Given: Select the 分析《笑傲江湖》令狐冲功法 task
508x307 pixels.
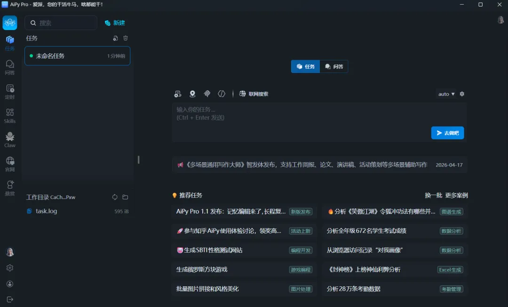Looking at the screenshot, I should click(395, 212).
